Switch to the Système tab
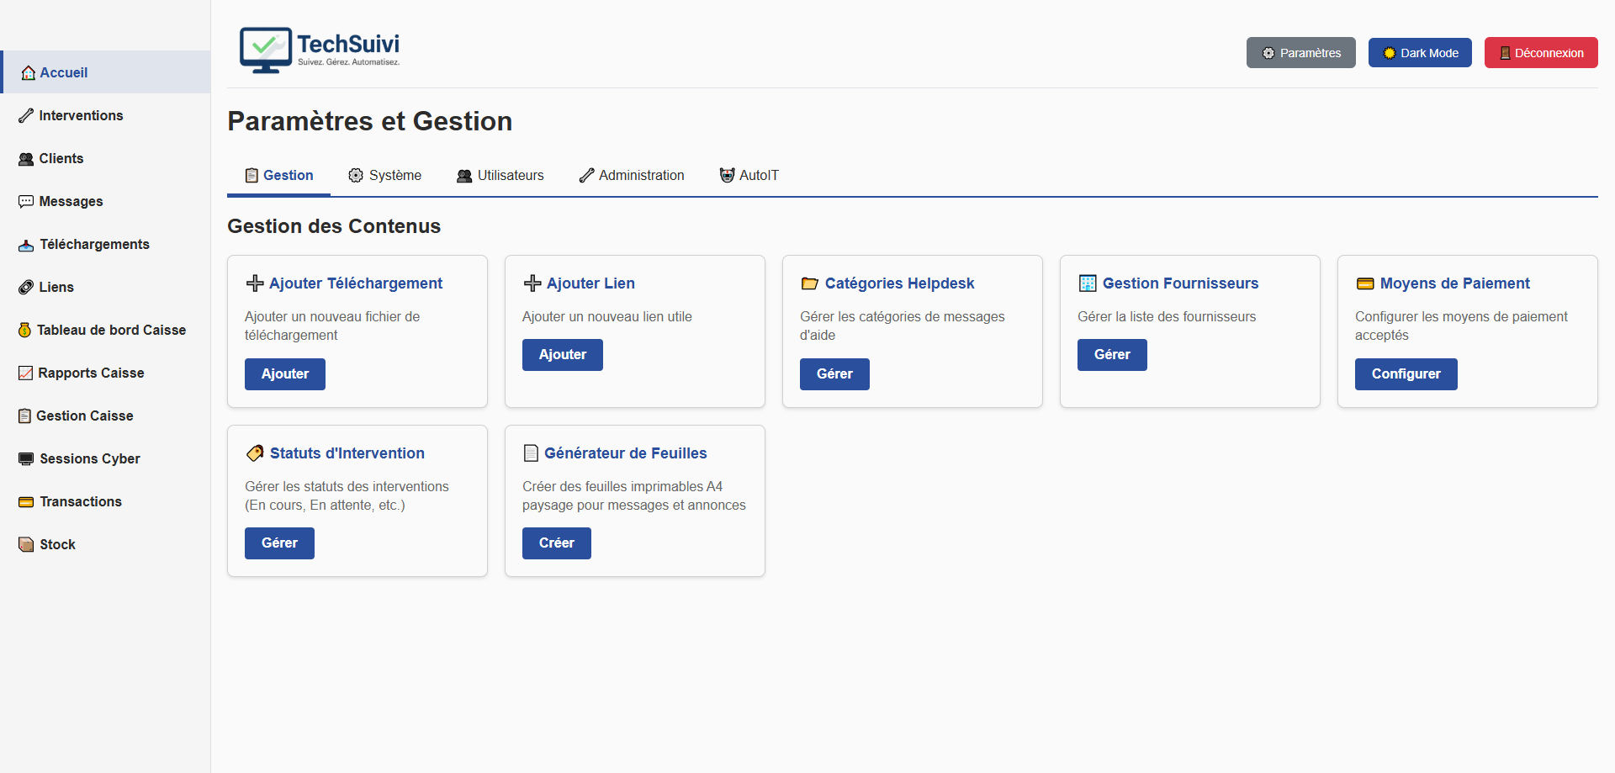This screenshot has height=773, width=1615. point(384,176)
